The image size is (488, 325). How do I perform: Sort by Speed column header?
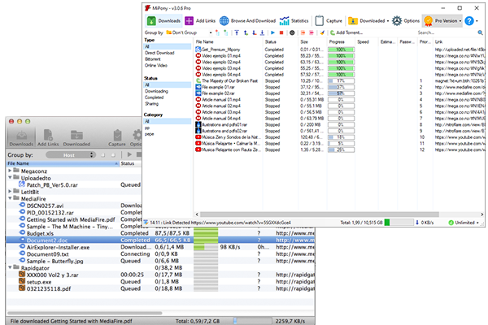pyautogui.click(x=366, y=41)
